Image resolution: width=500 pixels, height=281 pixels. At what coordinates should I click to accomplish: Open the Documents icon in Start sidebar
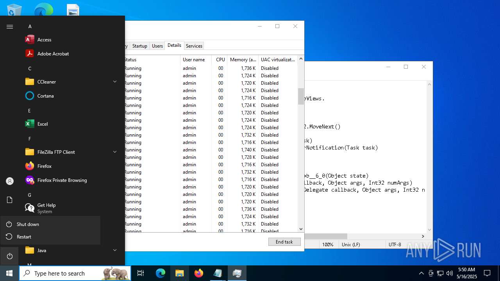point(10,200)
